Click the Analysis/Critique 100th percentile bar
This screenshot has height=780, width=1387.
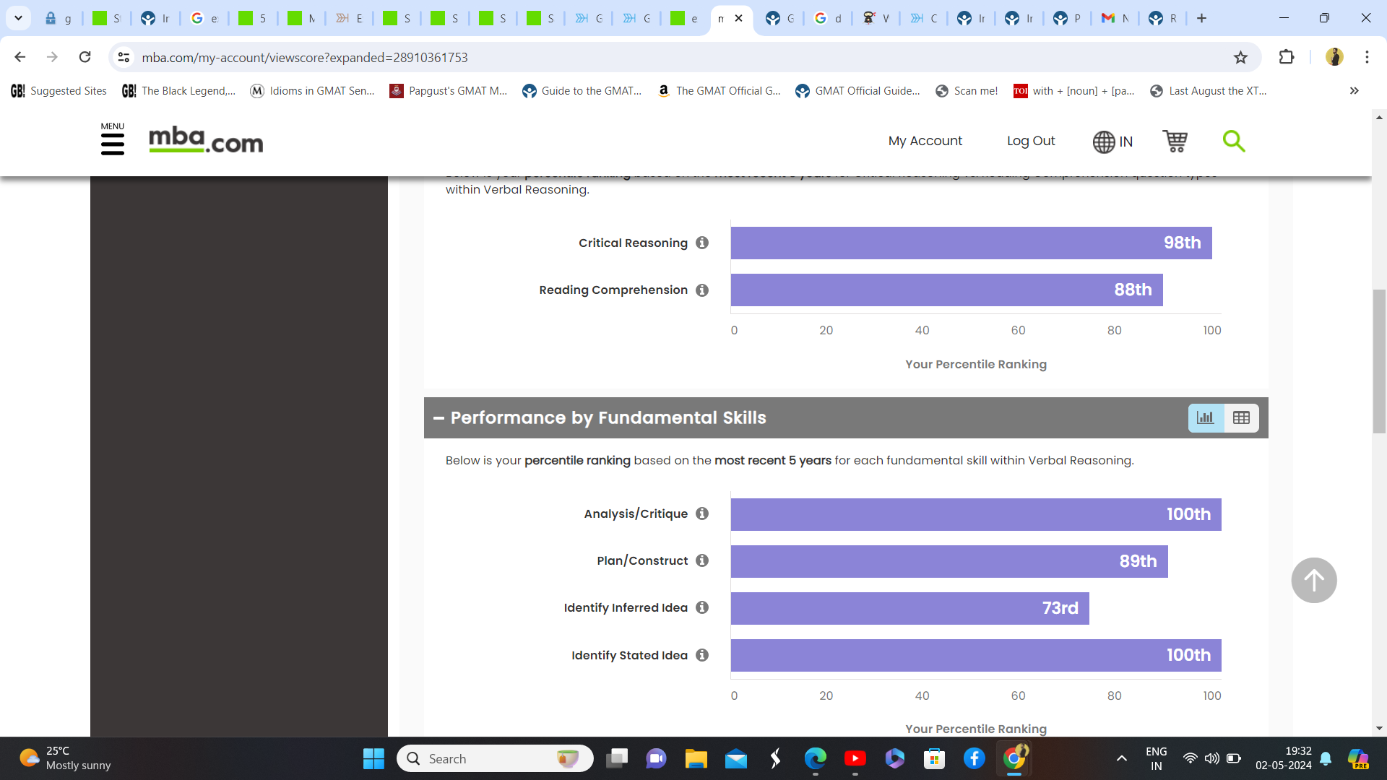[x=975, y=514]
